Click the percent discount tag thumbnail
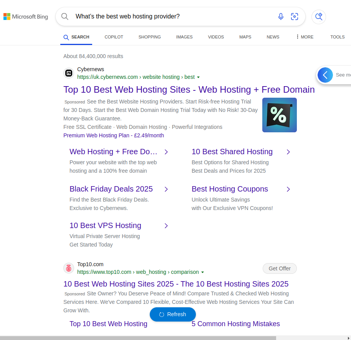351x340 pixels. (279, 115)
